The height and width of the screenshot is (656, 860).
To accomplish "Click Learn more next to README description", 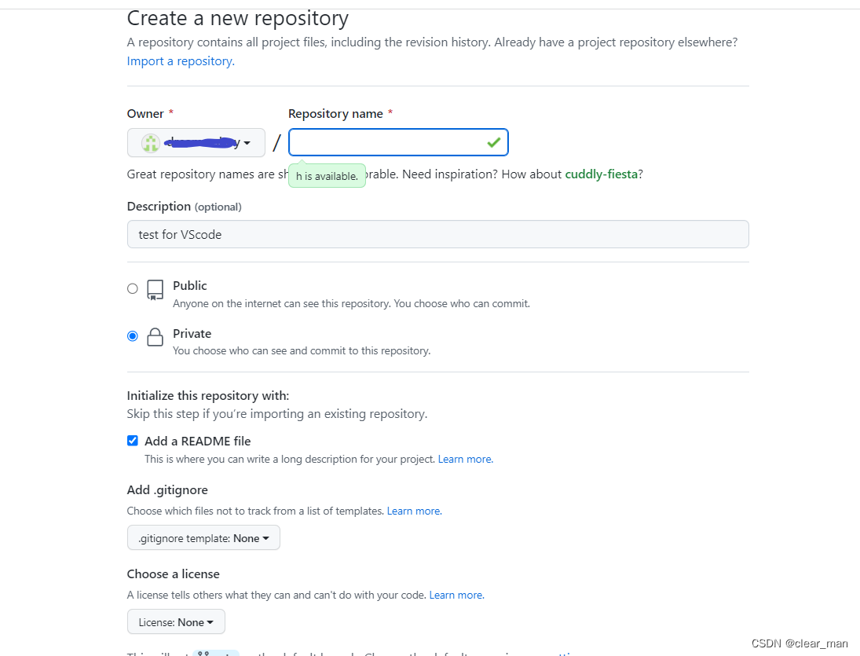I will pos(464,459).
